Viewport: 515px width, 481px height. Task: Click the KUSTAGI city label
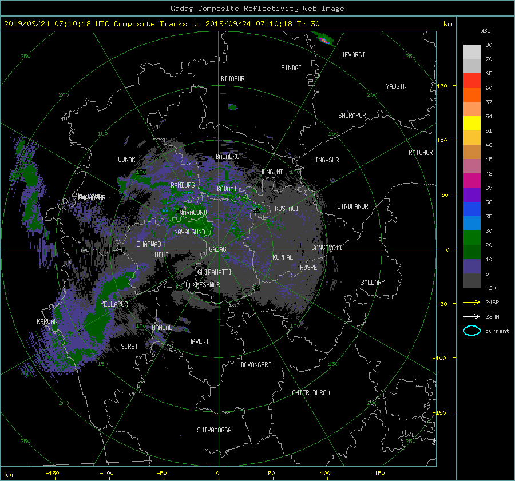(287, 209)
